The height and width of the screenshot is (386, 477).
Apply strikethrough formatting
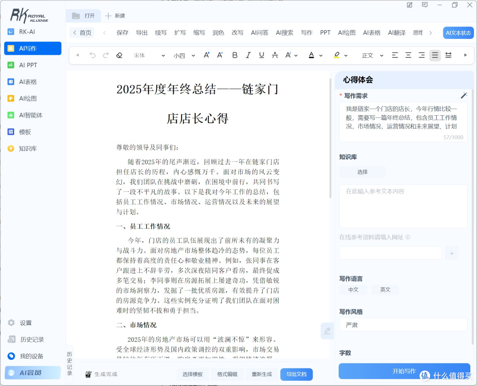[x=275, y=55]
